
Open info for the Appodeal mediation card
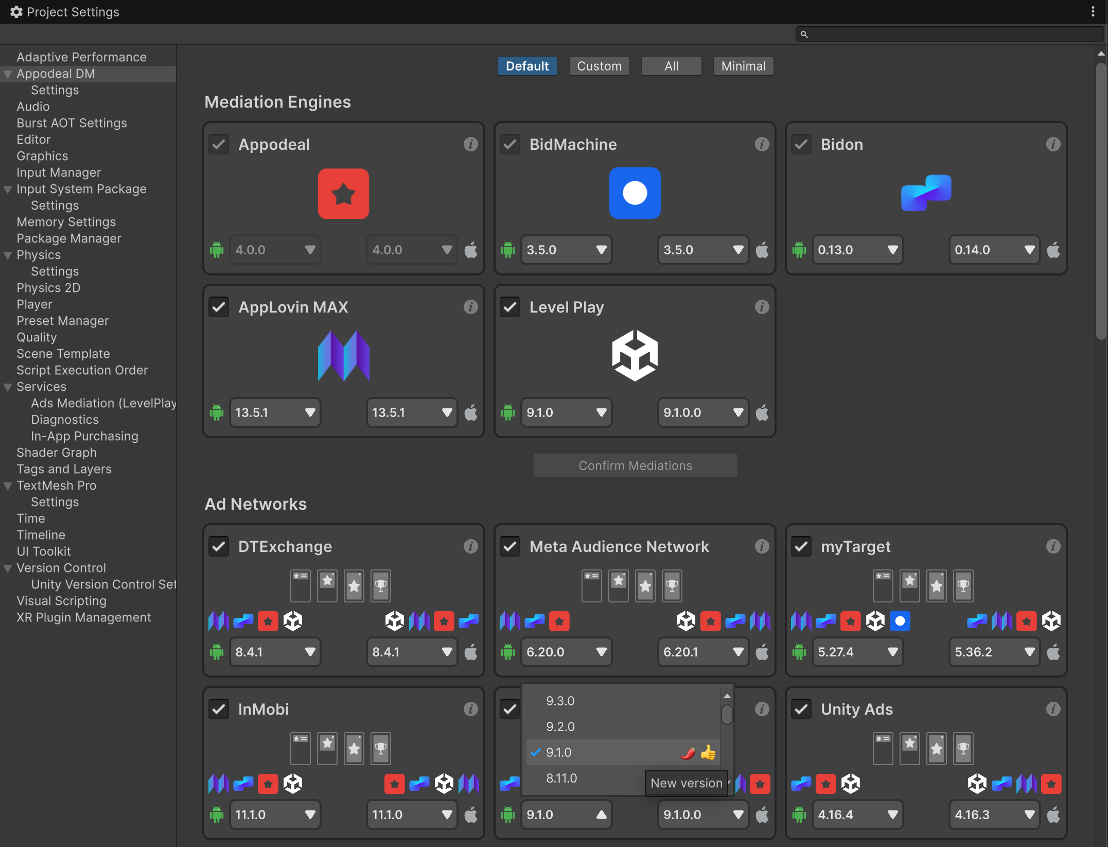[470, 144]
